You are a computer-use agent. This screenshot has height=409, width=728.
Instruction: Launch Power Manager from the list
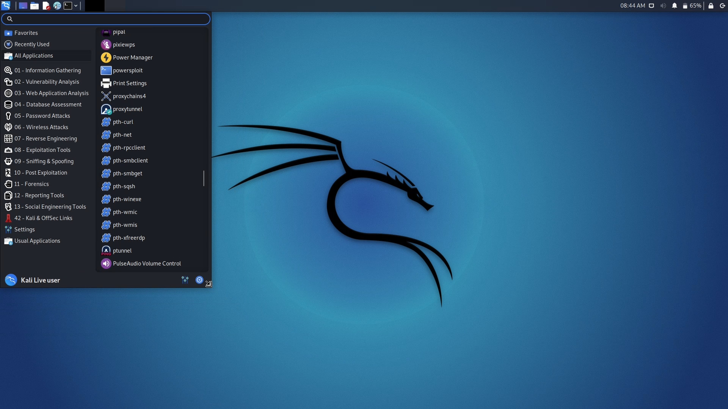132,58
